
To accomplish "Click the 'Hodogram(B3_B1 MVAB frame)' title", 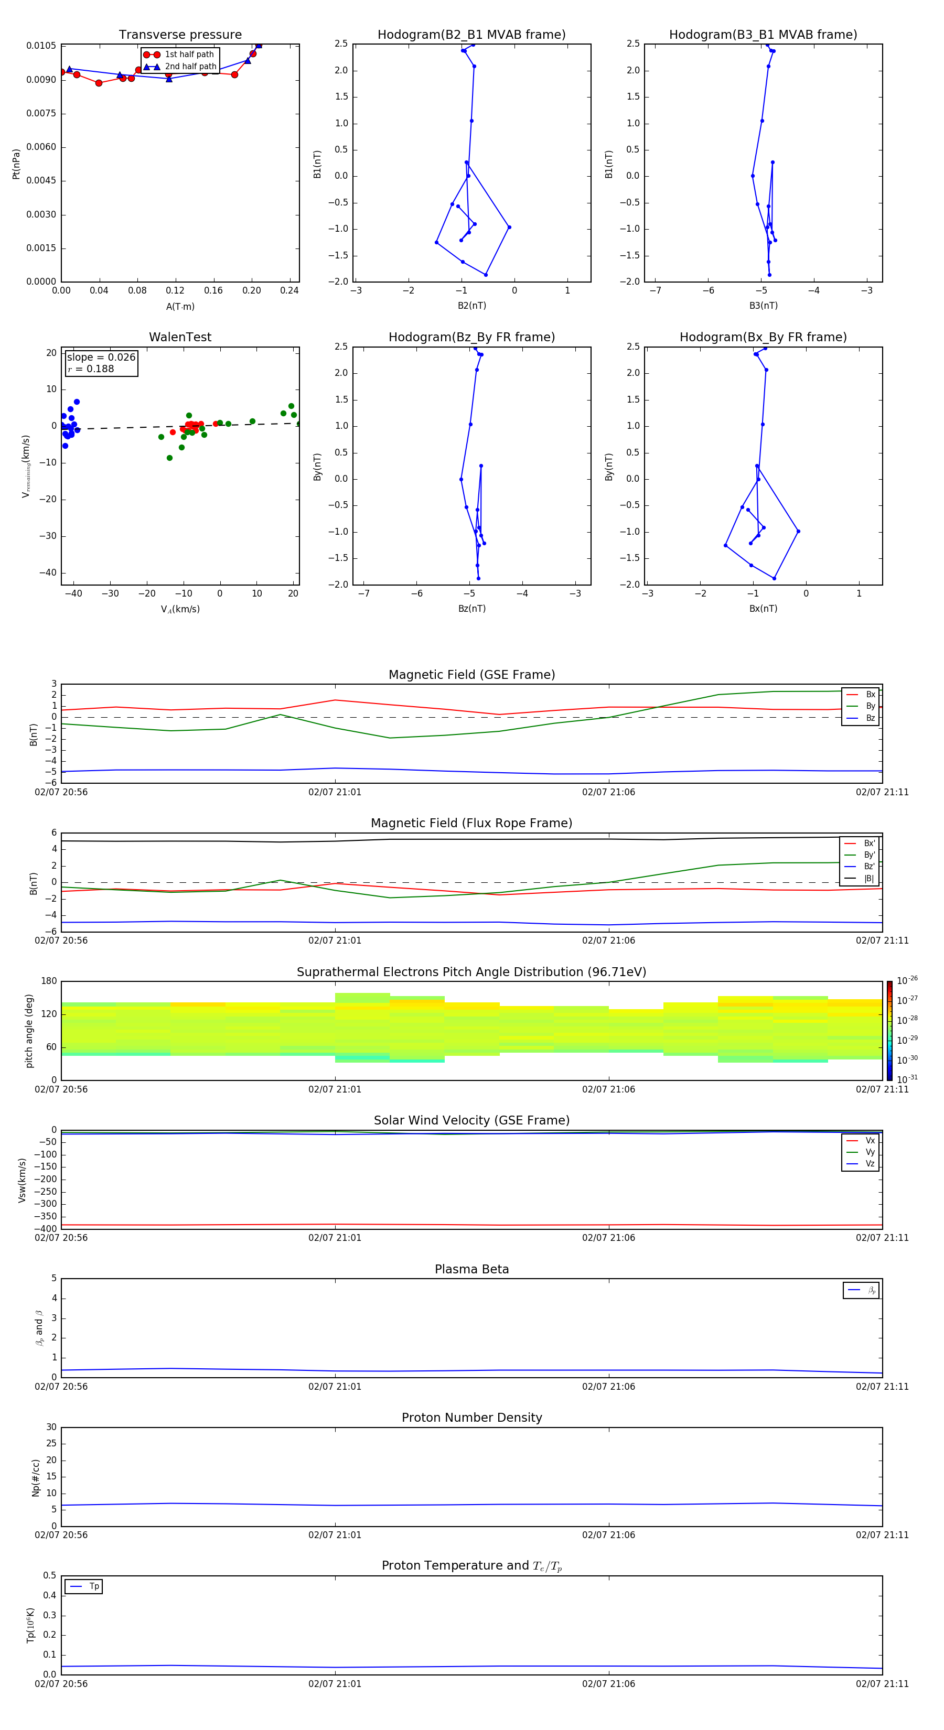I will coord(763,35).
